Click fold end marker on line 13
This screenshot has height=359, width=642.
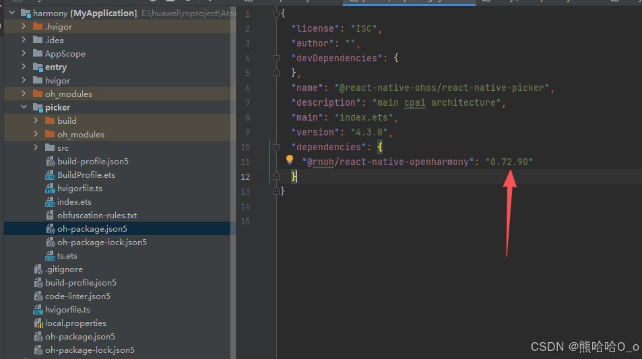pos(276,191)
